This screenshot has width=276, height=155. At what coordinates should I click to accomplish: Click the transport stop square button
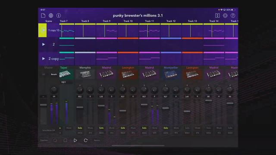coord(65,140)
